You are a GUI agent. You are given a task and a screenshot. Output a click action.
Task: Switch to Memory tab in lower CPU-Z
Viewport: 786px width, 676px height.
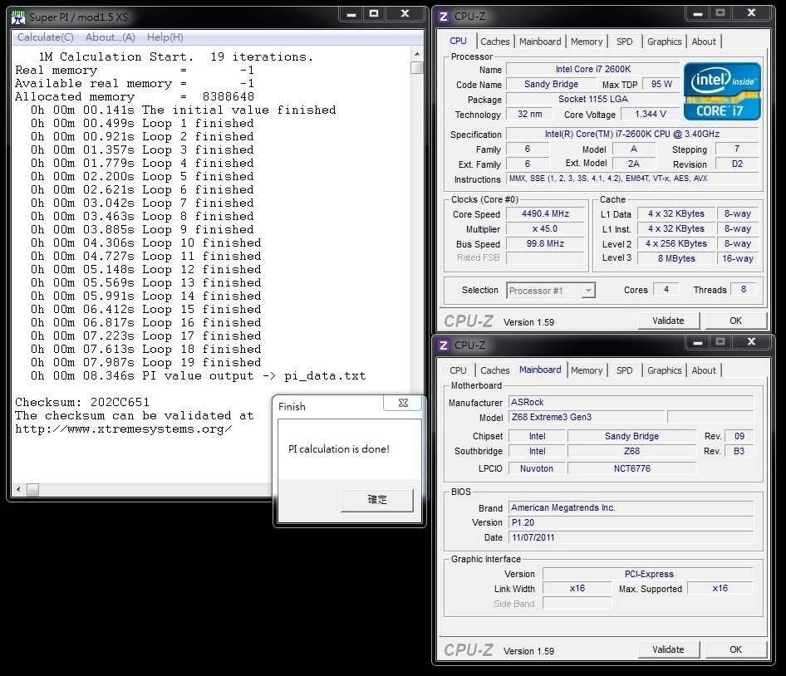pos(587,370)
